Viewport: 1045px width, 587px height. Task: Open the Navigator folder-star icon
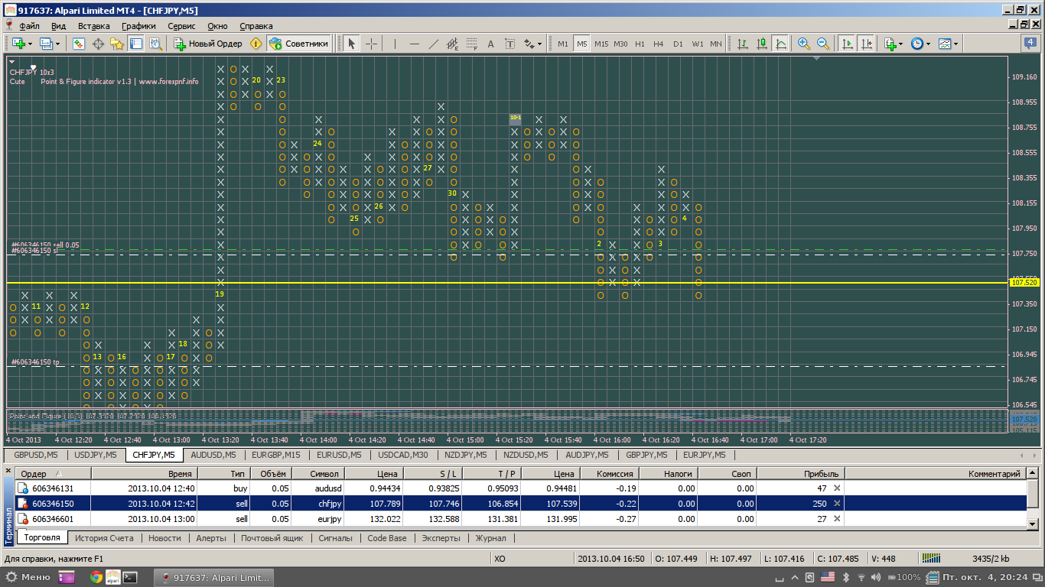click(117, 44)
